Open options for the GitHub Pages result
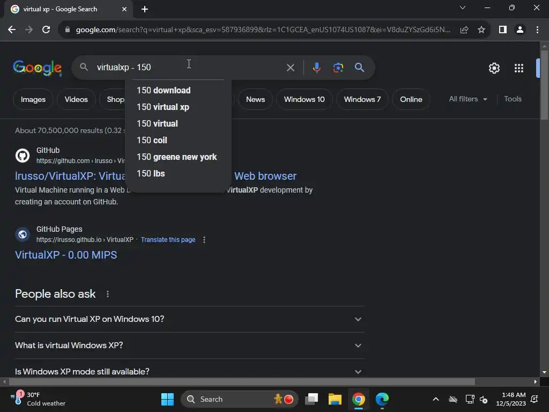549x412 pixels. point(204,240)
